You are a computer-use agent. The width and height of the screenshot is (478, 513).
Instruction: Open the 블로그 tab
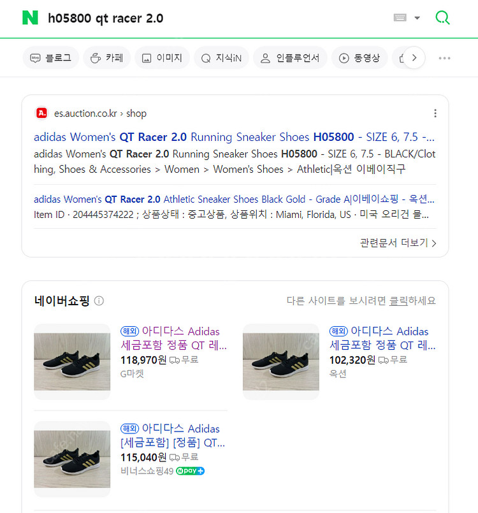click(51, 58)
